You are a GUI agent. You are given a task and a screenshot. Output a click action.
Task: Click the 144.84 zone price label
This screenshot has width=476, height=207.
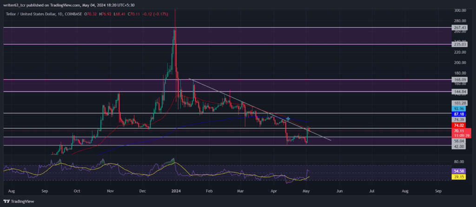tap(458, 91)
